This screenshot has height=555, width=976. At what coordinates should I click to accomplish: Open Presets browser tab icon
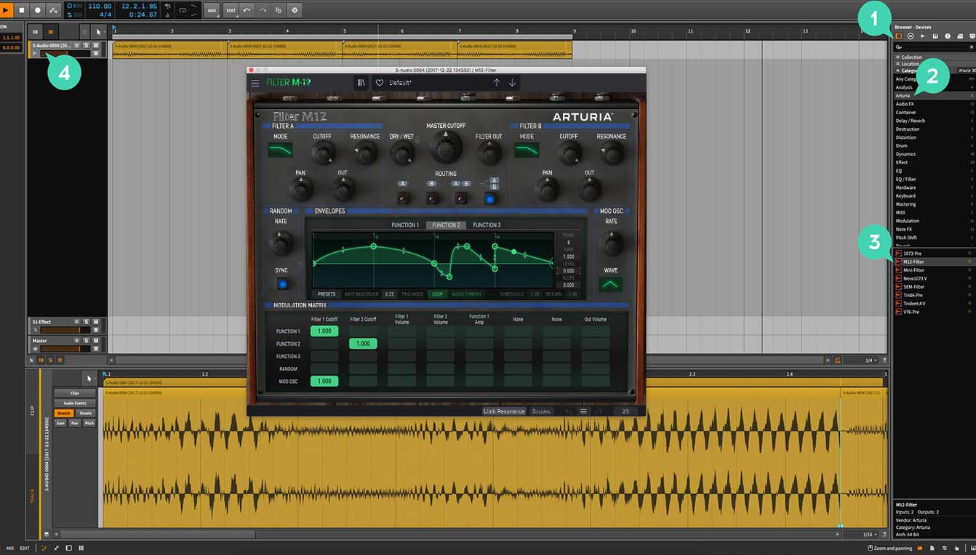tap(911, 36)
